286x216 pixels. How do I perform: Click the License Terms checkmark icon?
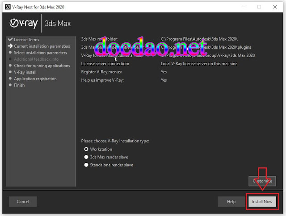[10, 39]
